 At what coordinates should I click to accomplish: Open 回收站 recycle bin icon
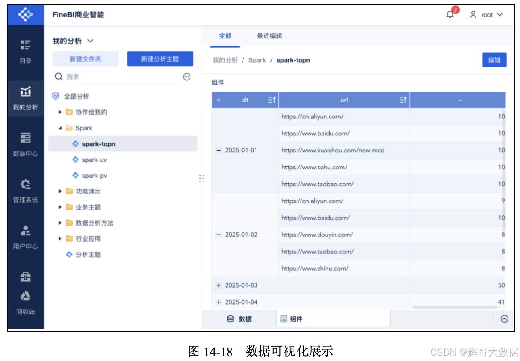pyautogui.click(x=25, y=296)
